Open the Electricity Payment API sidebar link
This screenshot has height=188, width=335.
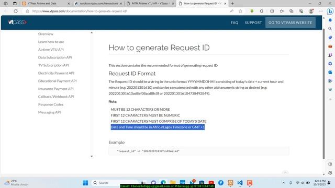(x=56, y=73)
